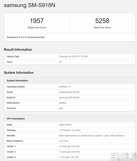
Task: Click the Model ID row label
Action: coord(11,98)
